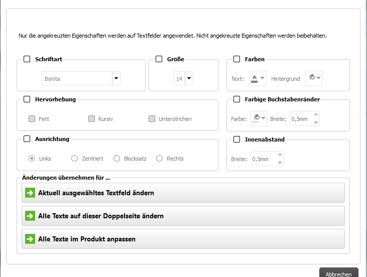Screen dimensions: 367x277
Task: Increase the Buchstabenränder Breite value
Action: 316,115
